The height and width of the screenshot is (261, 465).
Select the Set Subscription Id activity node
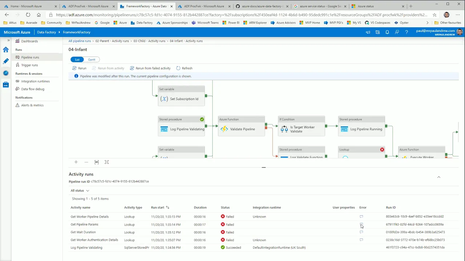coord(181,96)
